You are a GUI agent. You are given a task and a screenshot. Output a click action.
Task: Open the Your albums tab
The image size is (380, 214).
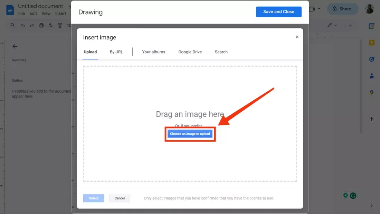(x=154, y=52)
